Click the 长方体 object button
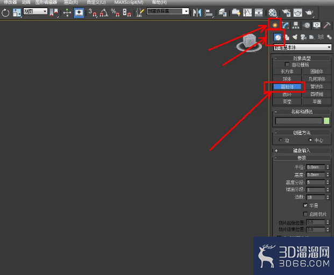The width and height of the screenshot is (334, 275). (287, 72)
